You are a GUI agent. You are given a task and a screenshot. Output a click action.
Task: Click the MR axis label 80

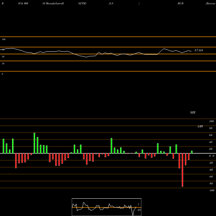[211, 128]
